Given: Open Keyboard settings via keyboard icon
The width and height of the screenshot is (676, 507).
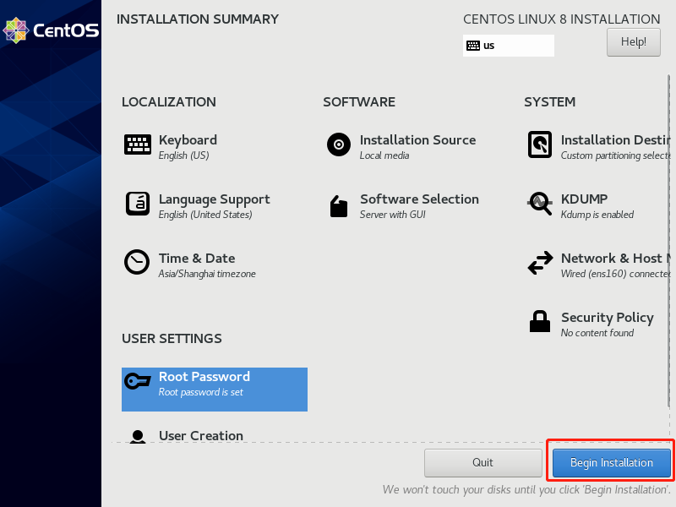Looking at the screenshot, I should point(138,144).
